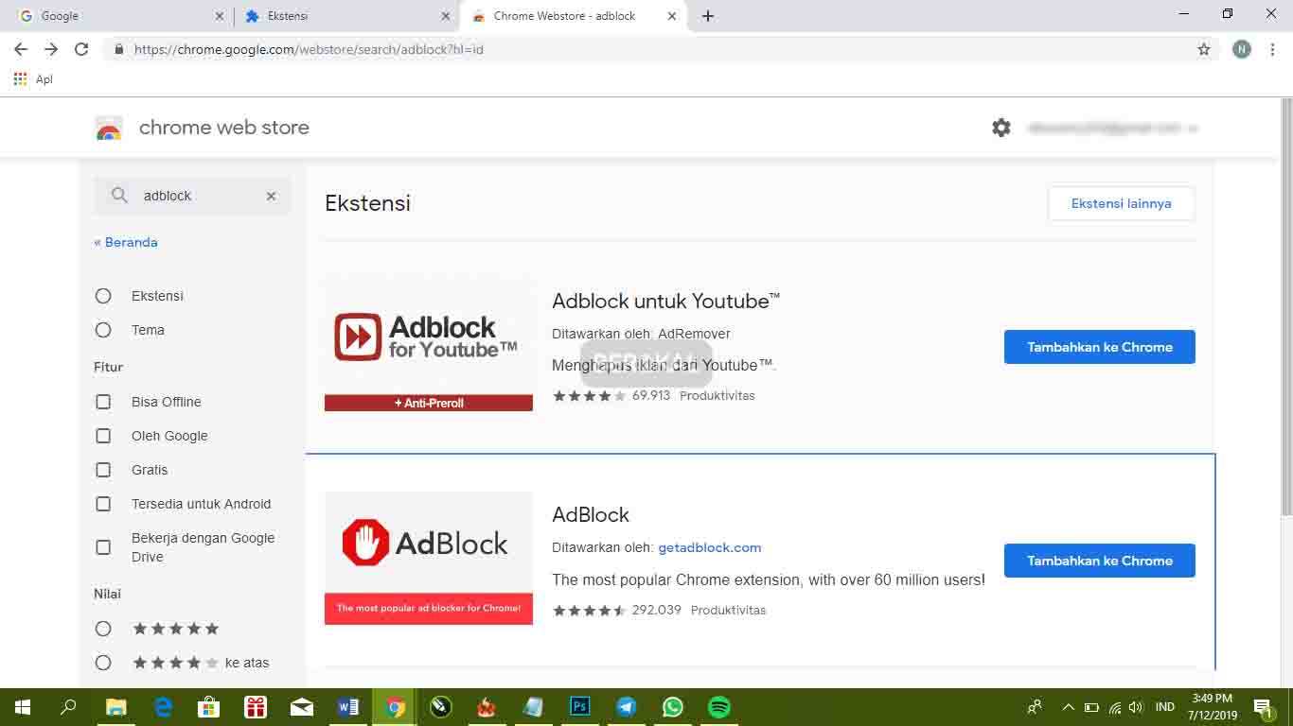
Task: Open the notification center icon
Action: click(1264, 707)
